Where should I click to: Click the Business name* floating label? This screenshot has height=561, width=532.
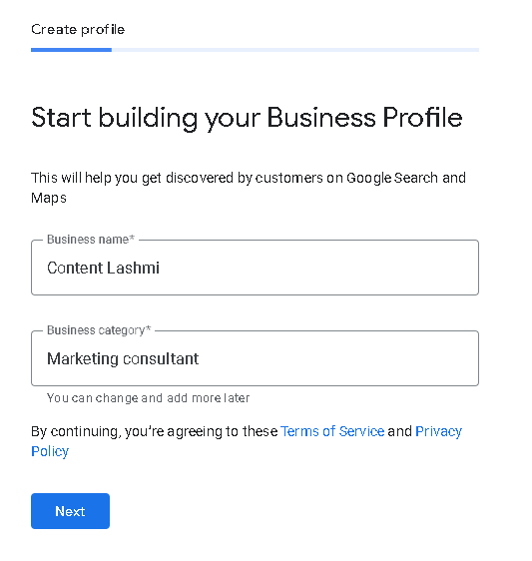tap(91, 239)
